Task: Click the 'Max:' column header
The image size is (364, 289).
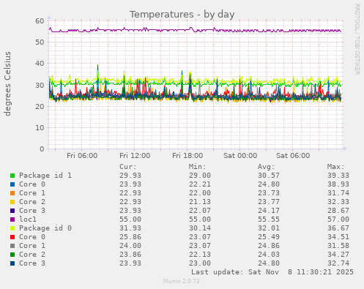Action: [335, 167]
